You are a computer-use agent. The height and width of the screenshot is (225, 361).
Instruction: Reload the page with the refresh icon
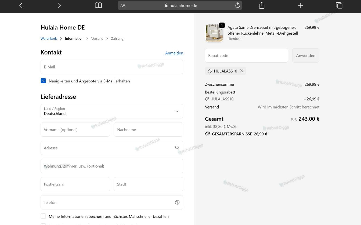[x=237, y=5]
